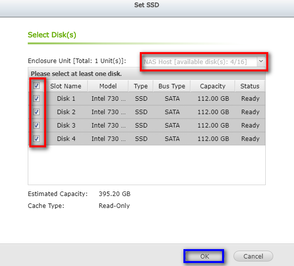Screen dimensions: 294x266
Task: Sort by Model column header
Action: click(x=108, y=86)
